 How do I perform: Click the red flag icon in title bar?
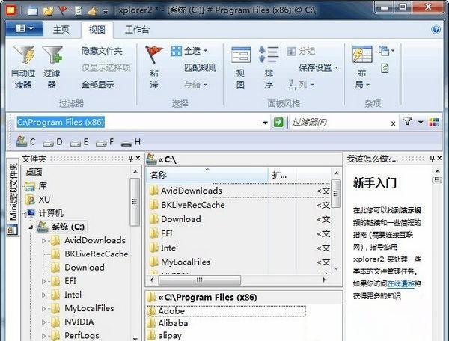point(63,11)
